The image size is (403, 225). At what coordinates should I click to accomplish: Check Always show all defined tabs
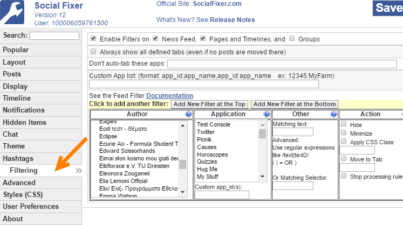click(x=93, y=51)
